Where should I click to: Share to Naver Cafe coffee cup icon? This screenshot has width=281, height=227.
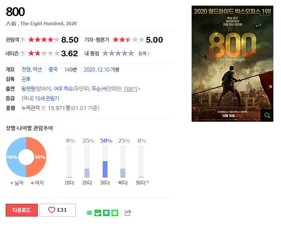coord(98,213)
